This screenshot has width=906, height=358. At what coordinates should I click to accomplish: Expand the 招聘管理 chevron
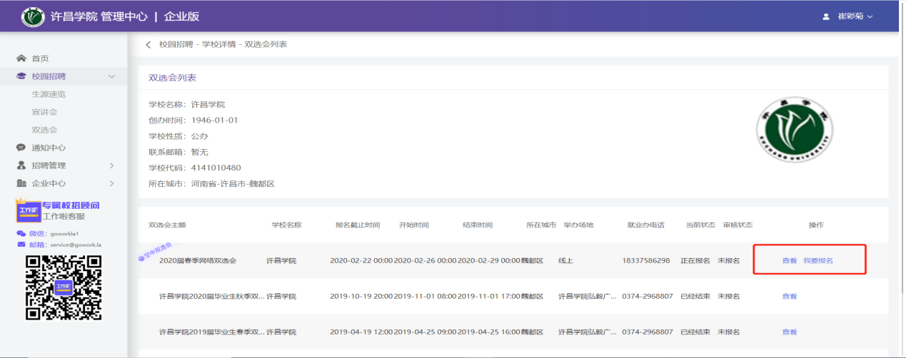click(111, 165)
